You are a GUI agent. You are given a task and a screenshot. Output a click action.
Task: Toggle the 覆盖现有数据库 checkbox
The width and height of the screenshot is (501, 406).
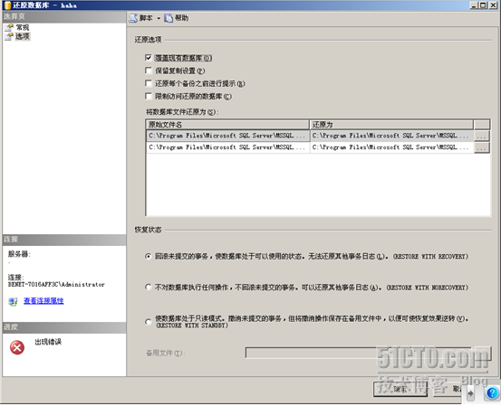[149, 58]
